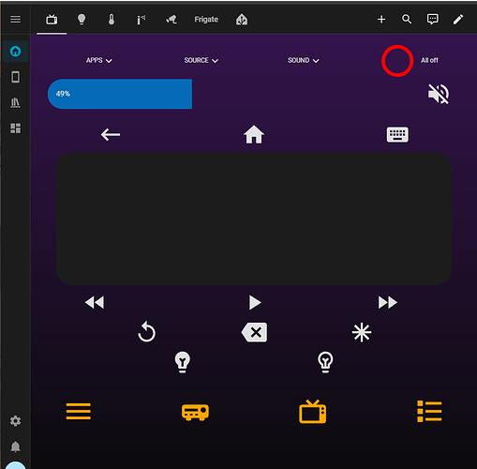
Task: Expand the SOUND dropdown
Action: pyautogui.click(x=304, y=60)
